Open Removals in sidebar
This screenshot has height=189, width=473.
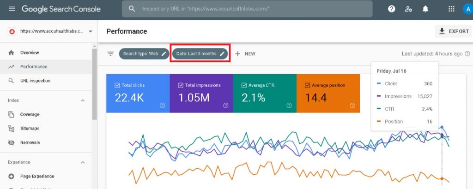46,142
